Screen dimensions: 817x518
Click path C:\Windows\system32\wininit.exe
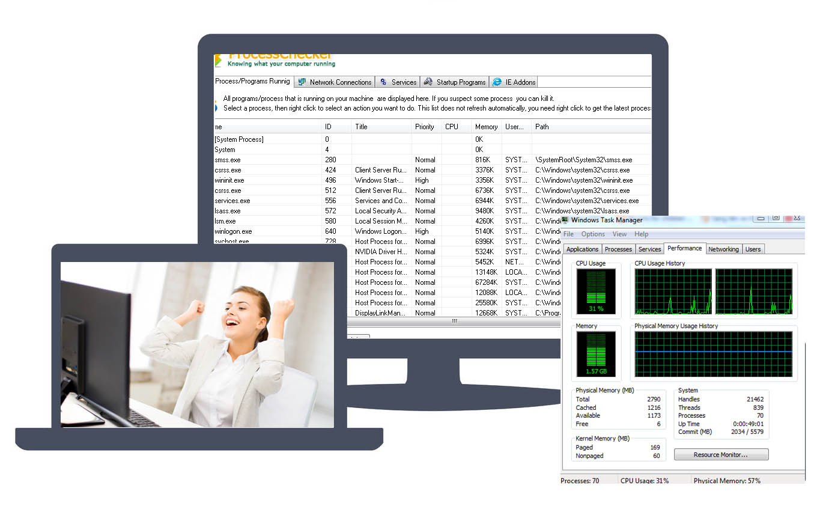(x=585, y=180)
